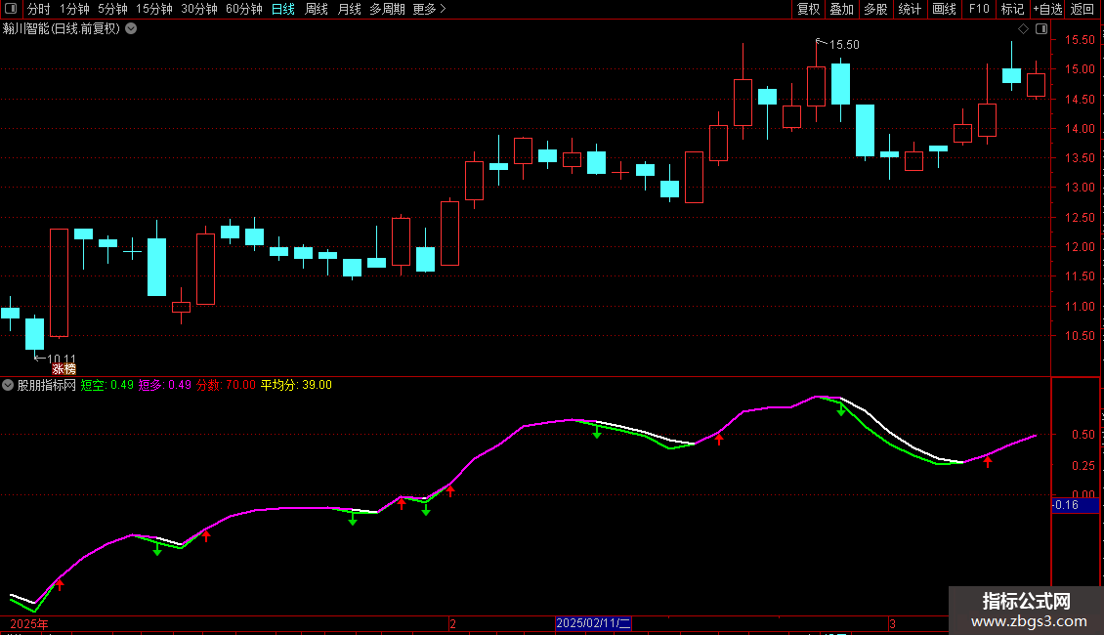
Task: Click the diamond icon at chart top-right
Action: coord(1024,28)
